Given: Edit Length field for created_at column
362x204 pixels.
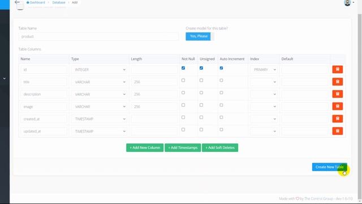Looking at the screenshot, I should click(154, 119).
